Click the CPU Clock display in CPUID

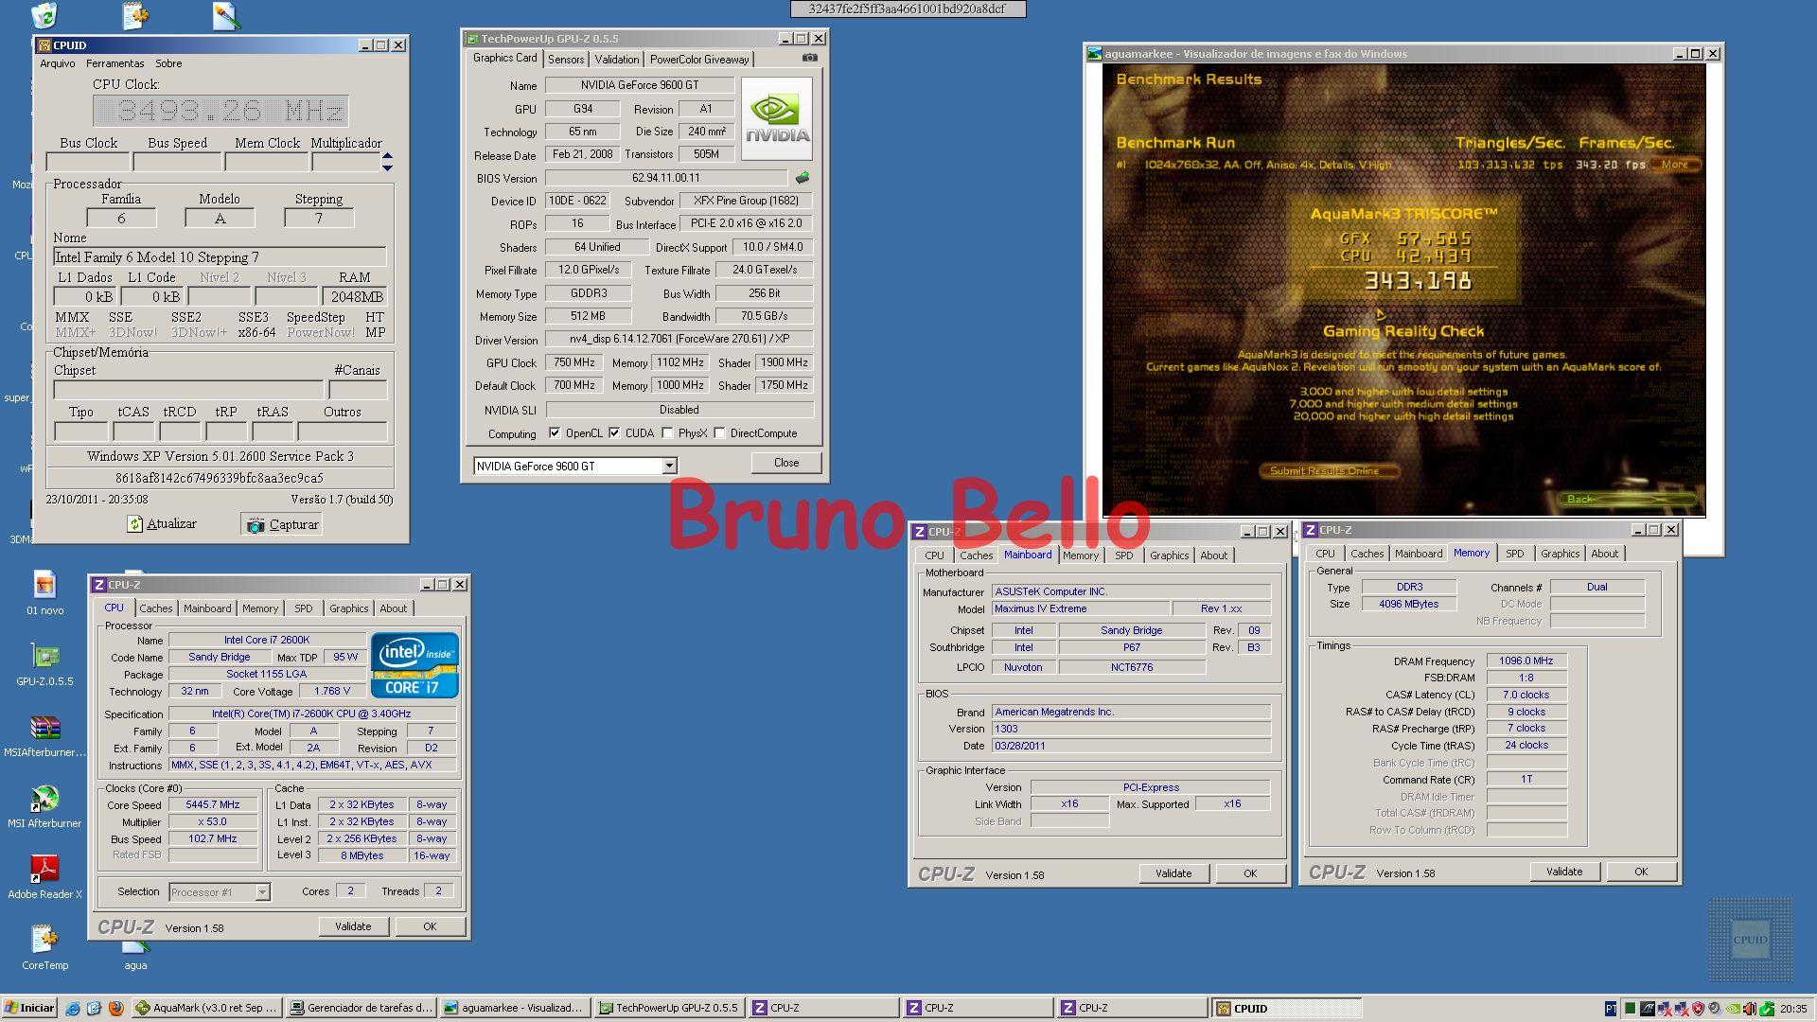[221, 111]
